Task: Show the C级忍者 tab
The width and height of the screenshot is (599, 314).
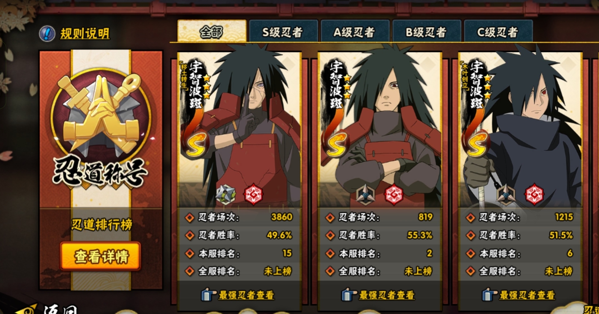Action: pyautogui.click(x=498, y=32)
